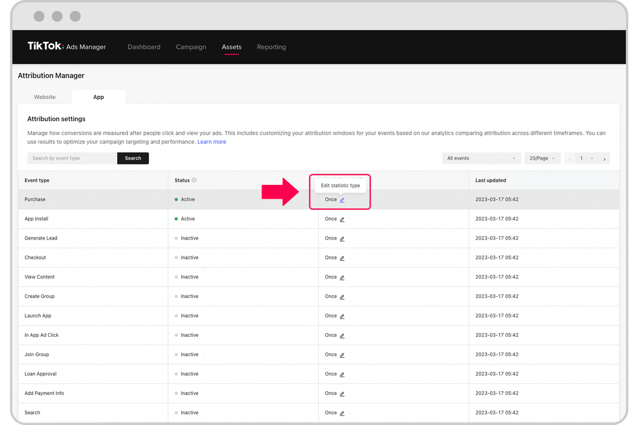Click the Attribution Manager page title
The image size is (638, 425).
click(x=51, y=76)
